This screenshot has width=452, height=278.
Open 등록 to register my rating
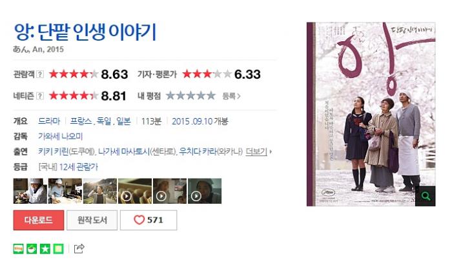tap(231, 96)
